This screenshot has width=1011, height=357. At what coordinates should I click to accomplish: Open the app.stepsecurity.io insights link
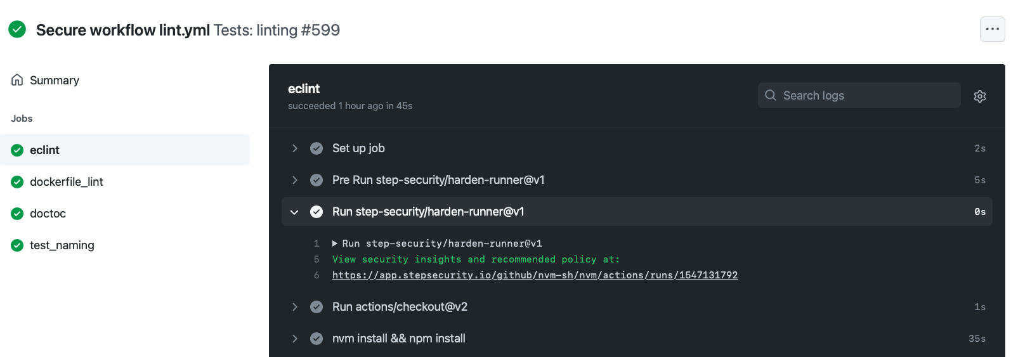535,275
